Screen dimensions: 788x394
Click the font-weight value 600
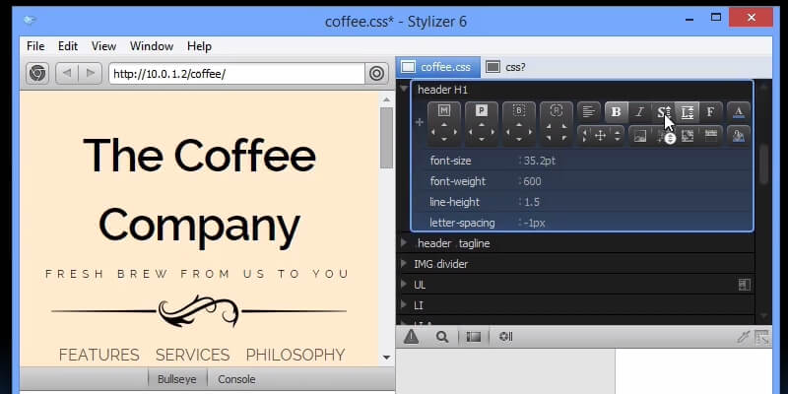click(x=532, y=181)
